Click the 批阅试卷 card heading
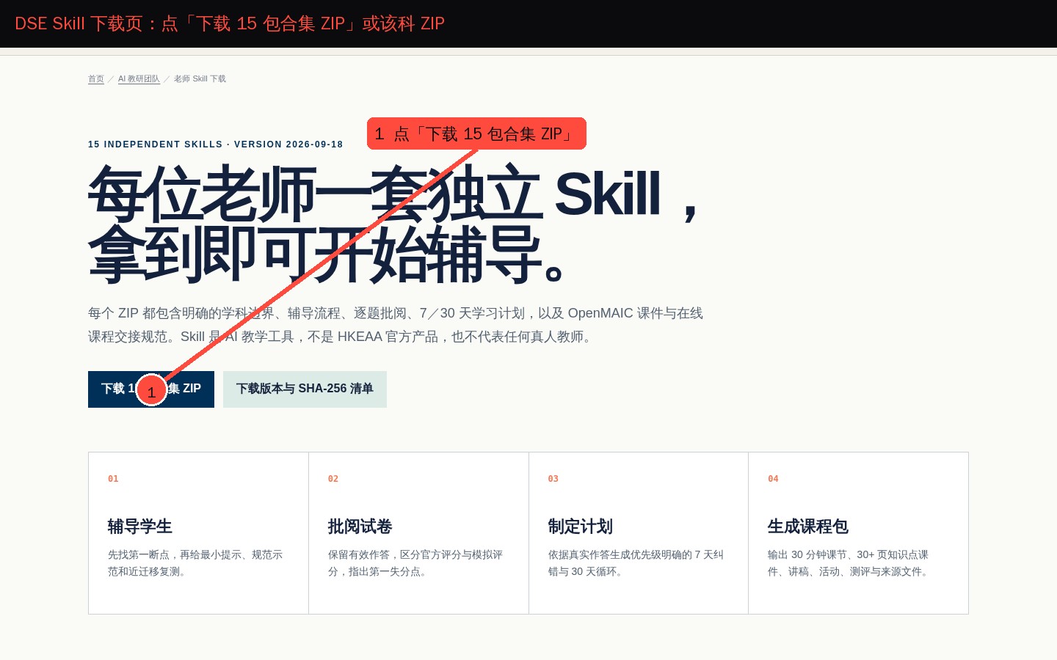1057x660 pixels. (x=360, y=527)
